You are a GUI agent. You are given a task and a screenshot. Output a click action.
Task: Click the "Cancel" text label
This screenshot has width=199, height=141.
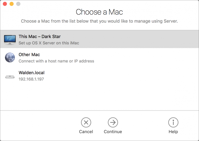coord(86,132)
